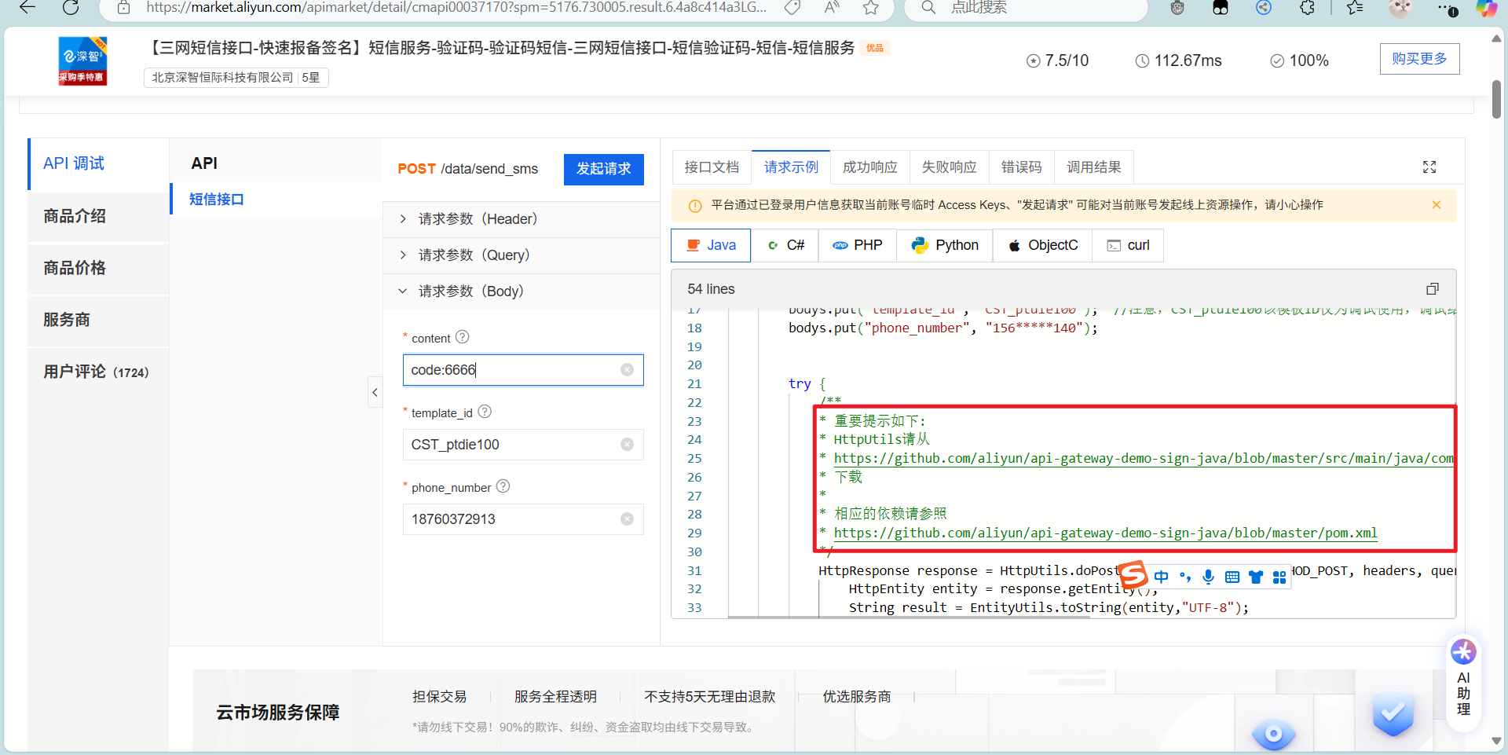The width and height of the screenshot is (1508, 755).
Task: Switch to 调用结果 tab
Action: click(1094, 167)
